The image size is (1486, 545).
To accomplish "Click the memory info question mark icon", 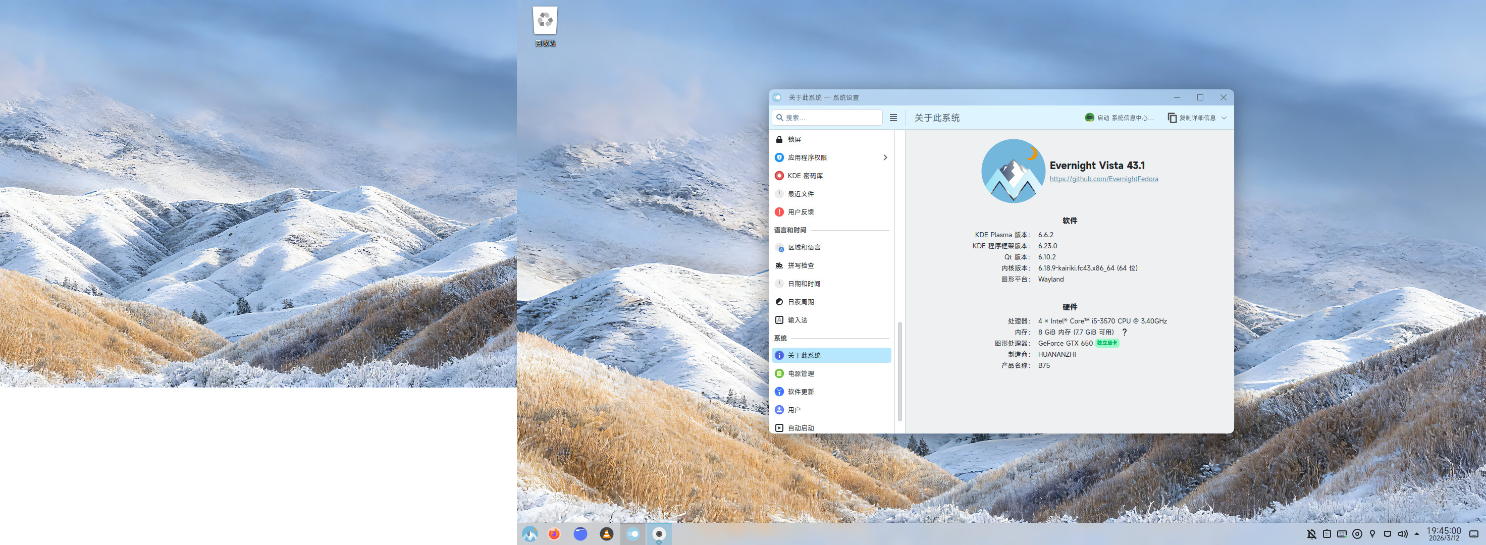I will [x=1124, y=332].
